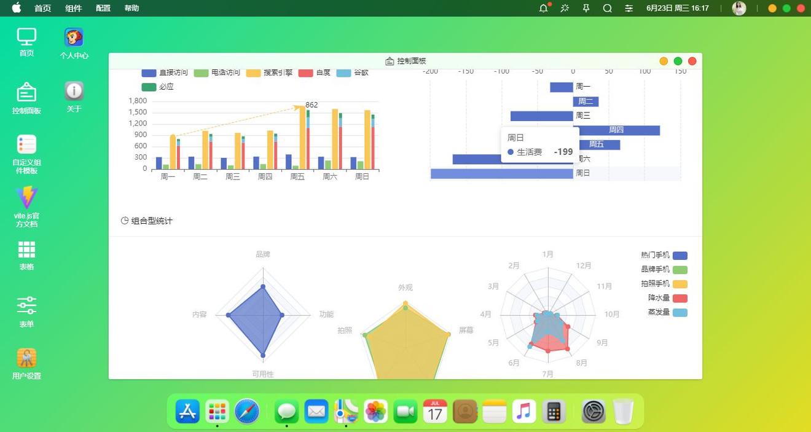Open the 组件 dropdown menu

(74, 8)
